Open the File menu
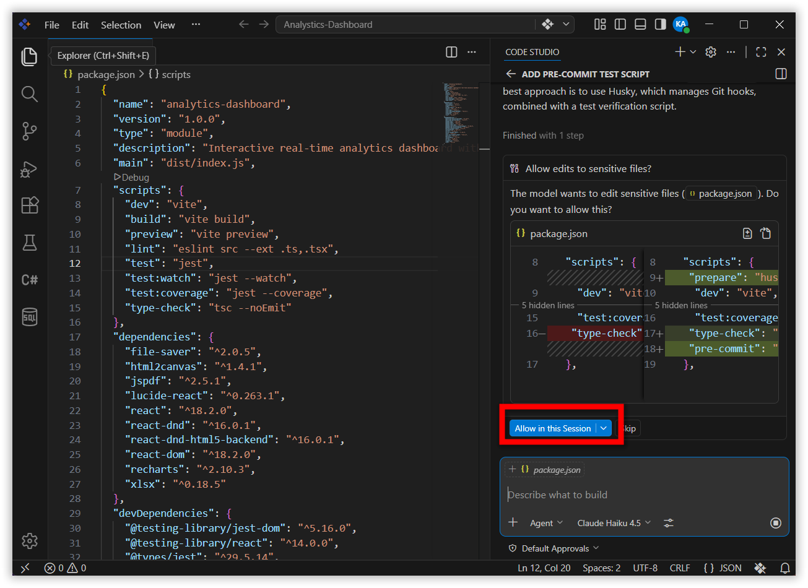The width and height of the screenshot is (808, 588). 52,25
